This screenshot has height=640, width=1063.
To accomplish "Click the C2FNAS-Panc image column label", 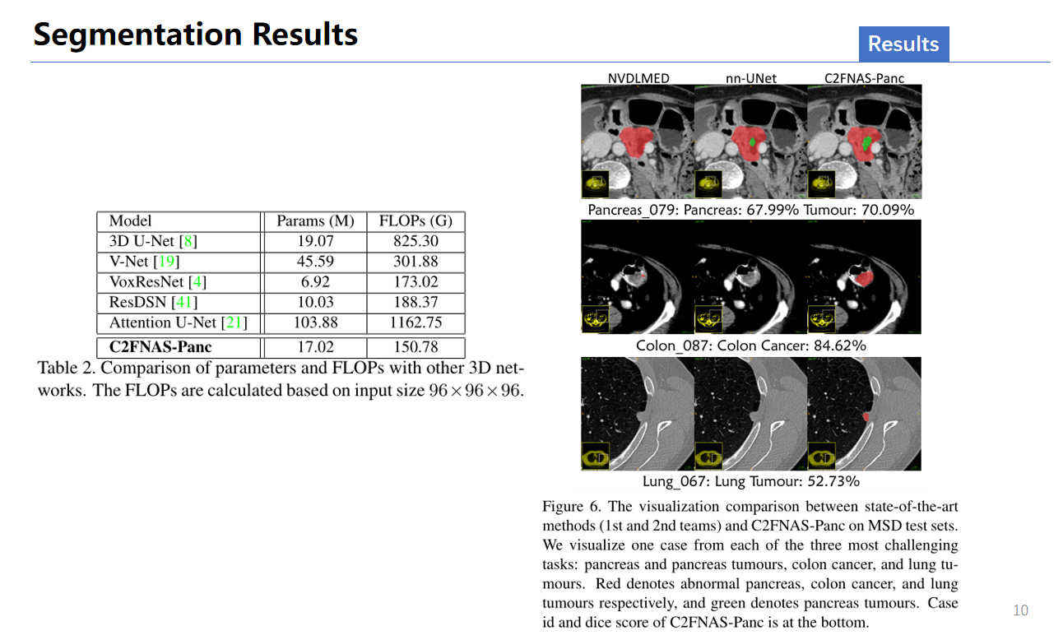I will (x=864, y=78).
